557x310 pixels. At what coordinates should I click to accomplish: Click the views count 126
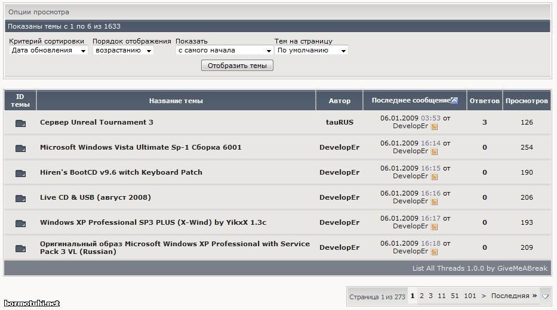(527, 122)
